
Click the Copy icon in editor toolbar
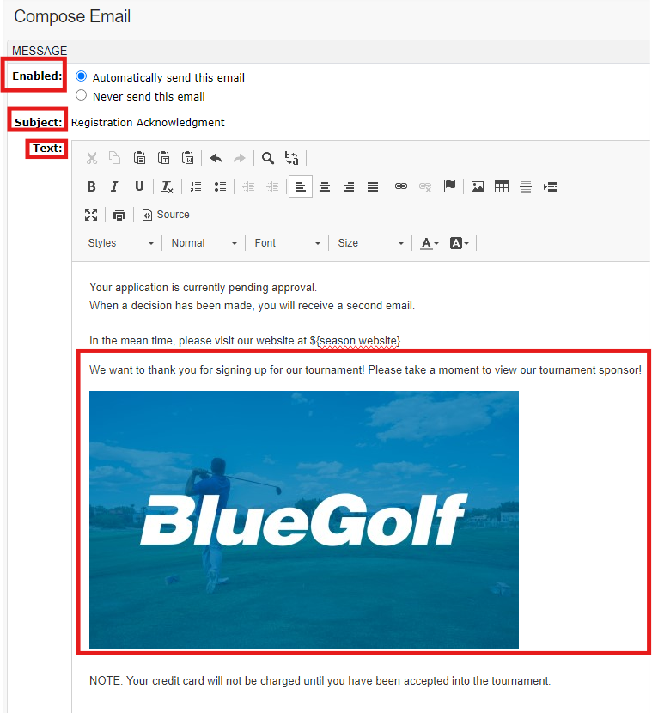click(115, 158)
